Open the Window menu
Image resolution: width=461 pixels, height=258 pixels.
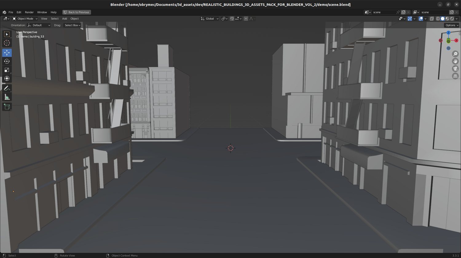42,12
